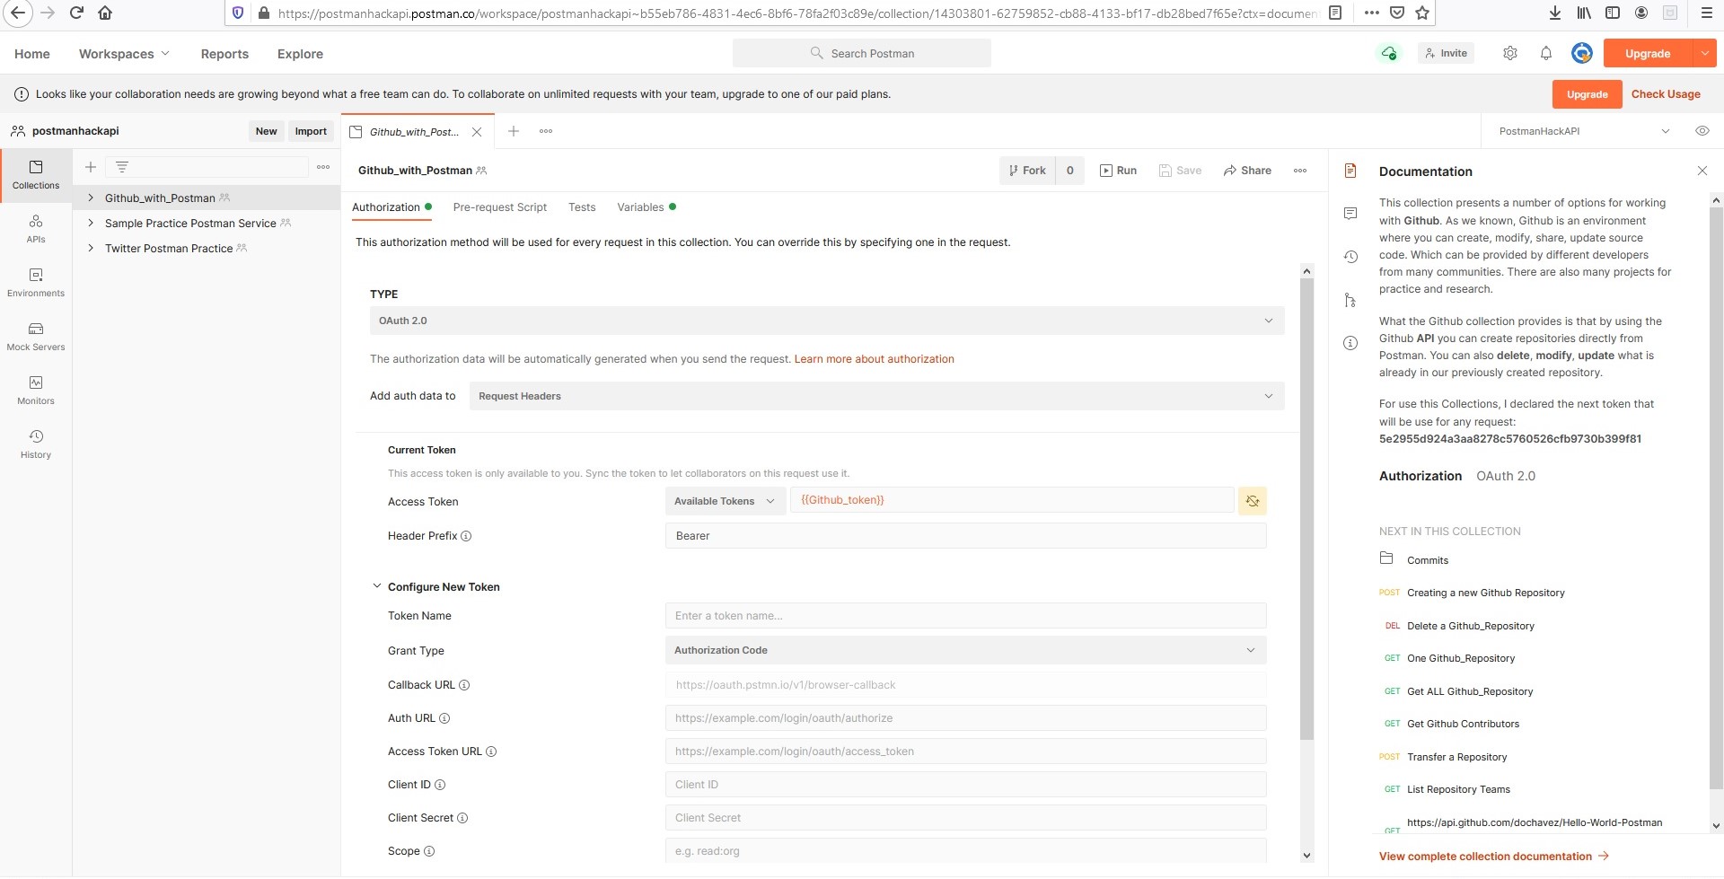The width and height of the screenshot is (1724, 879).
Task: Run the collection
Action: pyautogui.click(x=1118, y=171)
